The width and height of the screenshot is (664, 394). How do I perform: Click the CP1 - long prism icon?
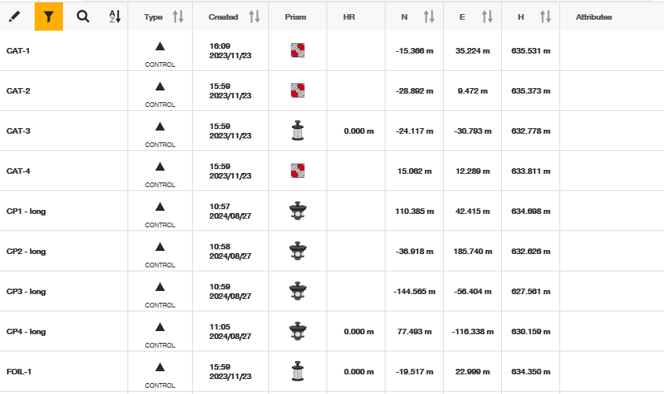pyautogui.click(x=297, y=211)
